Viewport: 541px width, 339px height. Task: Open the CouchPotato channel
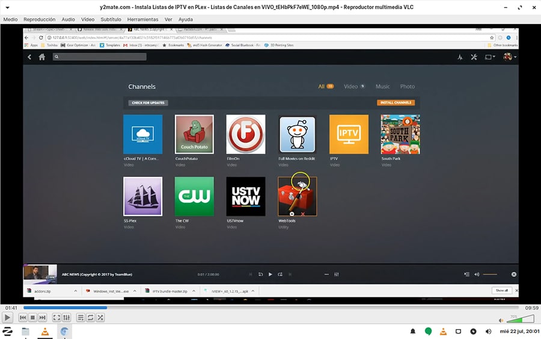coord(194,134)
